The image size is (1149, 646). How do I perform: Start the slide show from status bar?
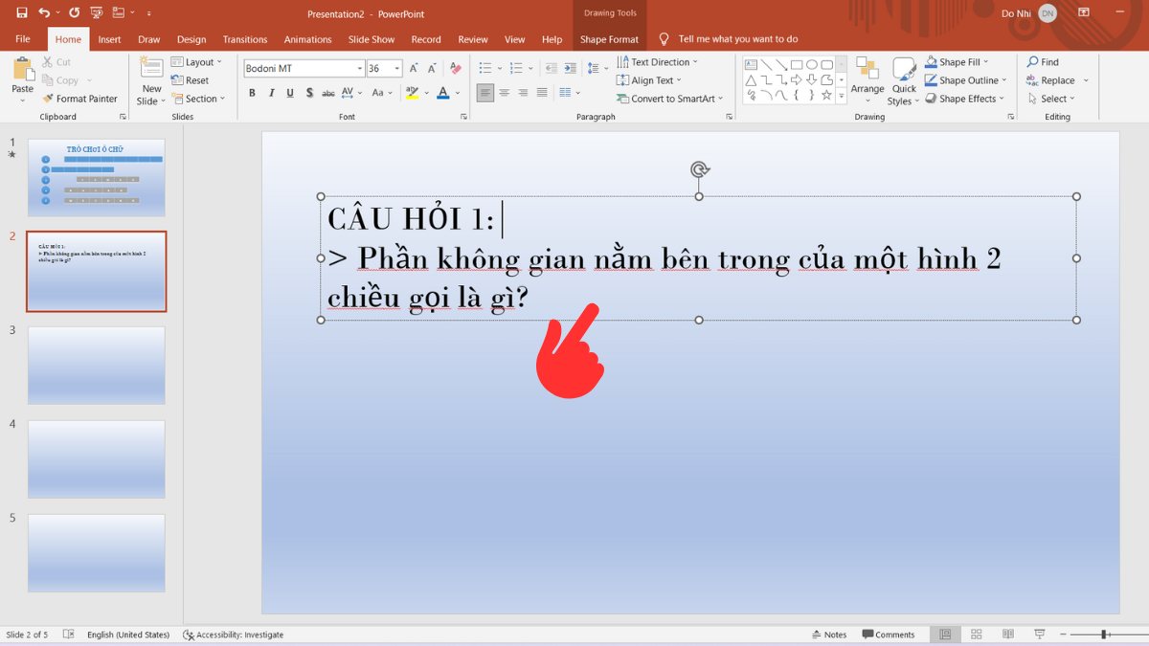(x=1040, y=635)
